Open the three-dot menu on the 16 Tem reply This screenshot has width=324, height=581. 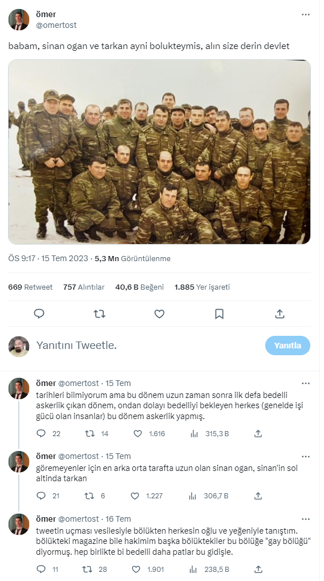pyautogui.click(x=306, y=519)
